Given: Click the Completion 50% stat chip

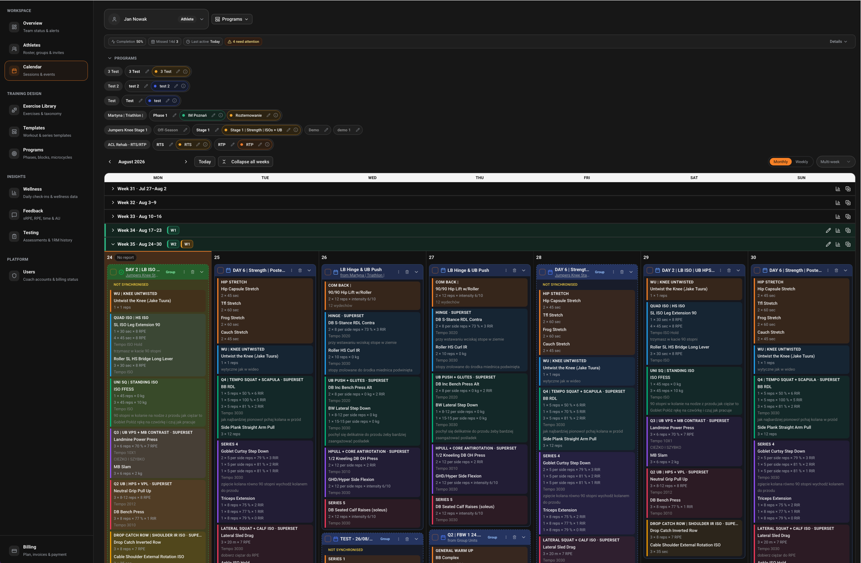Looking at the screenshot, I should (127, 42).
